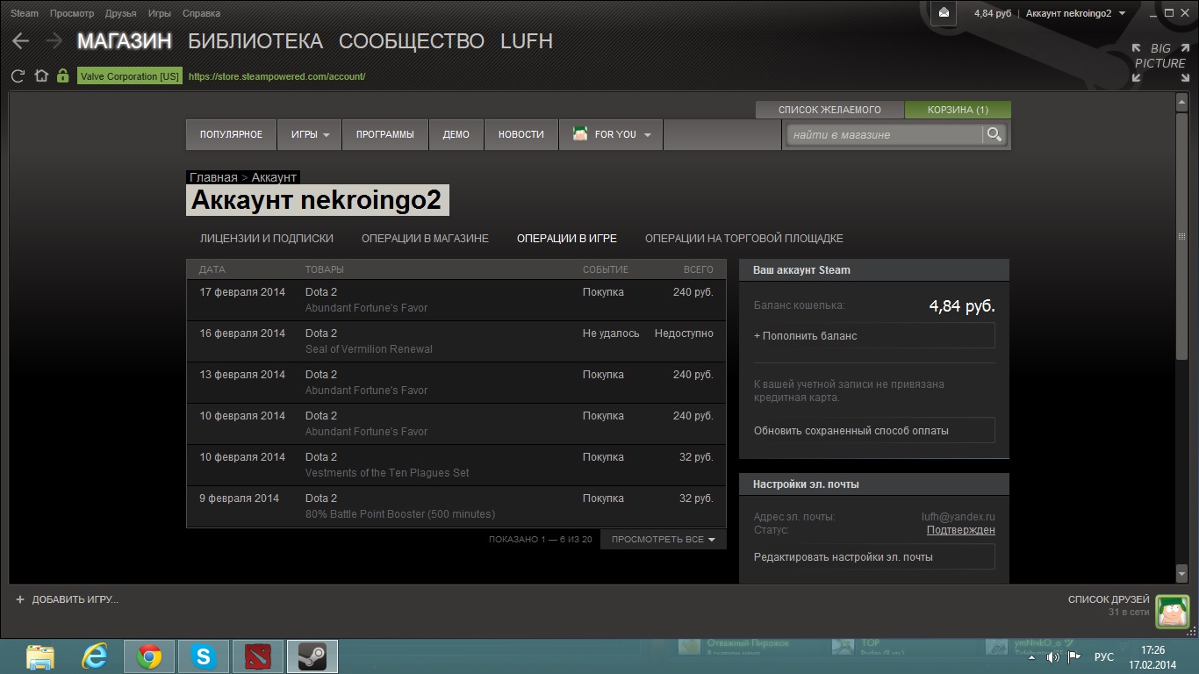Open the ПРОГРАММЫ store tab
The height and width of the screenshot is (674, 1199).
point(385,134)
